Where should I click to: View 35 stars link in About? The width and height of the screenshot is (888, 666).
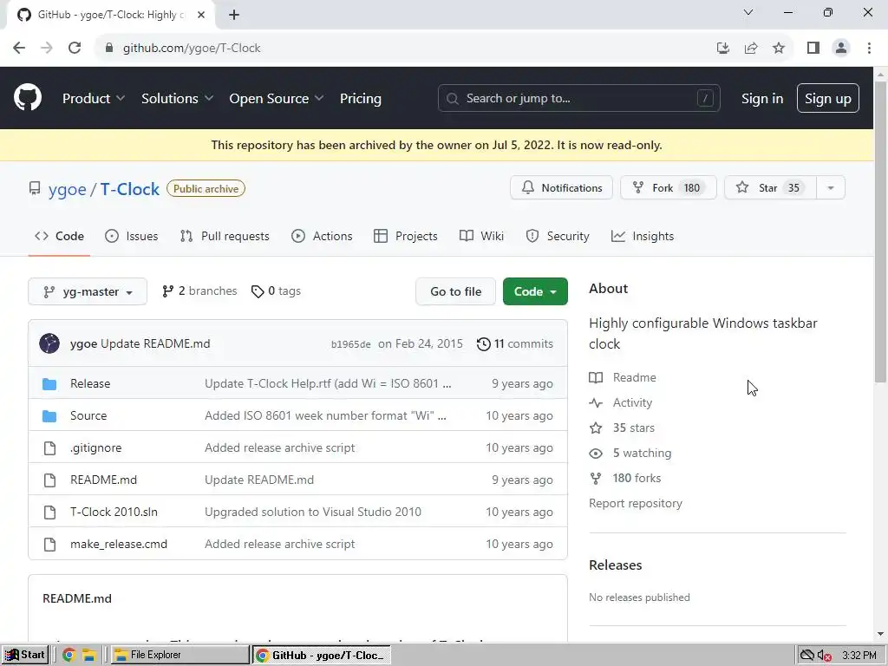[x=622, y=428]
